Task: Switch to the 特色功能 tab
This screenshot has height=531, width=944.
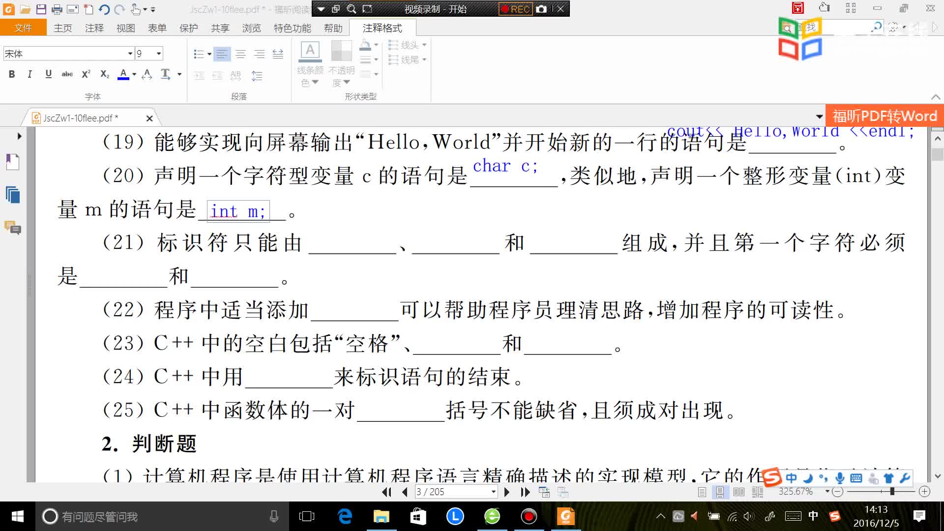Action: 293,28
